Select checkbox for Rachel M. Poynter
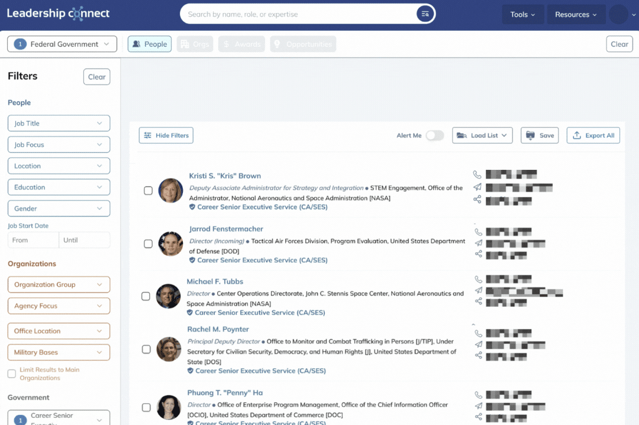Screen dimensions: 639x425 point(146,349)
